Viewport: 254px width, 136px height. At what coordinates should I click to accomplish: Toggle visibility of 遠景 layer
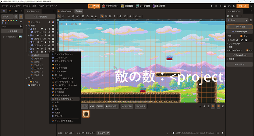tap(42, 29)
